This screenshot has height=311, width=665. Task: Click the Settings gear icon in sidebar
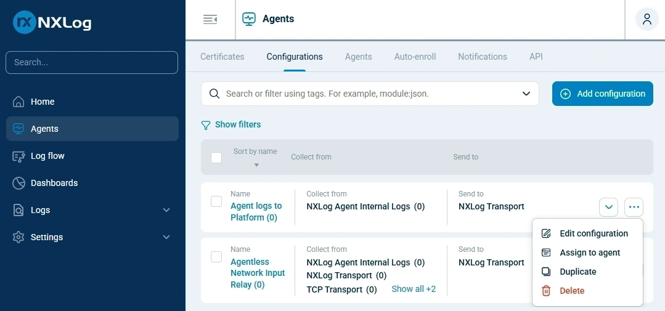tap(18, 237)
